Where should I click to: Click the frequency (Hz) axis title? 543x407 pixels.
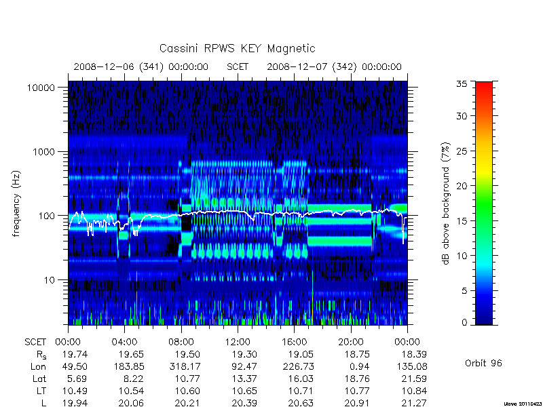[x=16, y=203]
